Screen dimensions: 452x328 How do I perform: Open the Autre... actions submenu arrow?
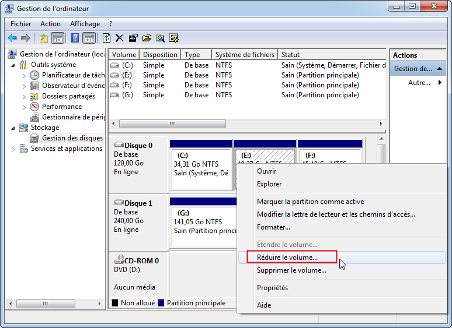[440, 83]
